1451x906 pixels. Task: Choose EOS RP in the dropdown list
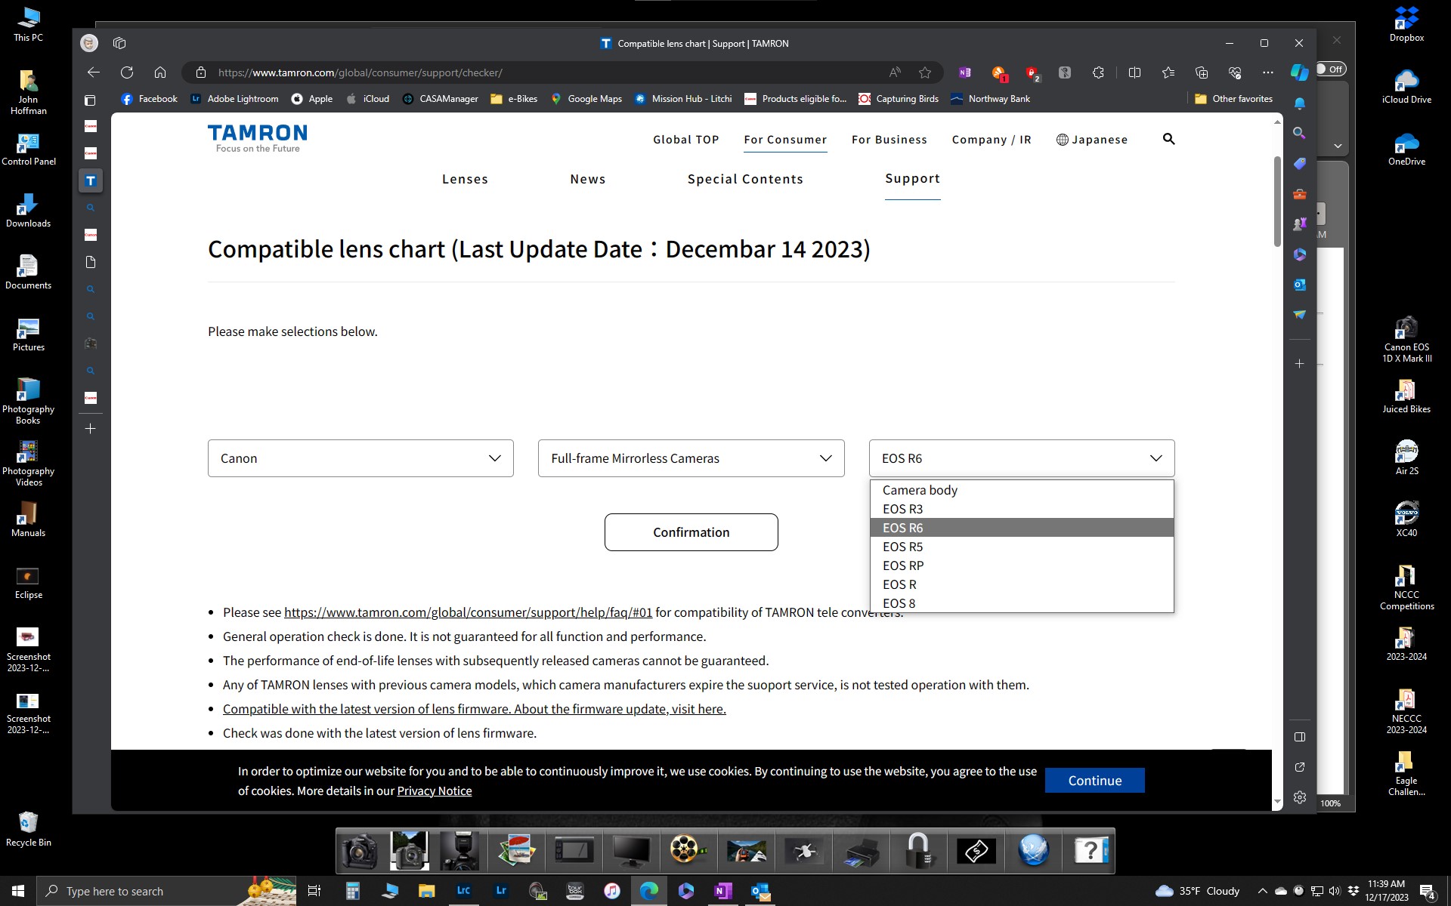903,565
